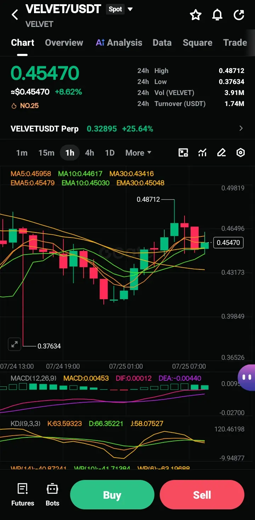Tap the MA5:0.45958 indicator label

tap(31, 174)
